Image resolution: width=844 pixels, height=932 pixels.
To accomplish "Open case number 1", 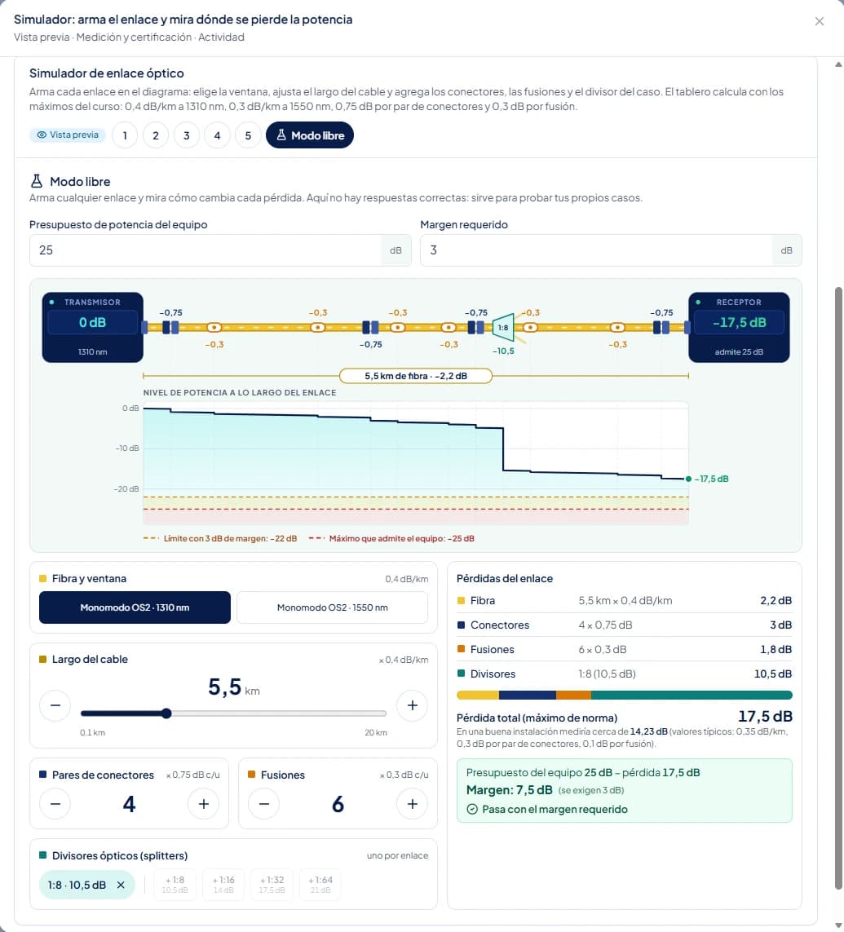I will [125, 135].
